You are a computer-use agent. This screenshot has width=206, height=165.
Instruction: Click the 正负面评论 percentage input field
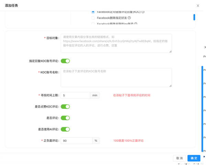(x=77, y=141)
